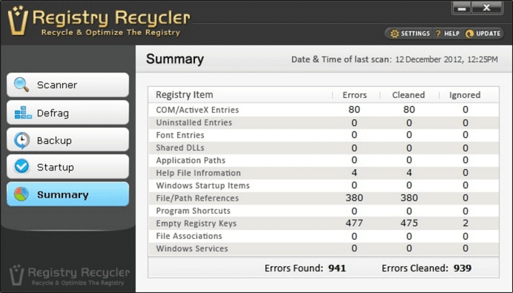The image size is (513, 293).
Task: Select the Windows Startup Items row
Action: 324,186
